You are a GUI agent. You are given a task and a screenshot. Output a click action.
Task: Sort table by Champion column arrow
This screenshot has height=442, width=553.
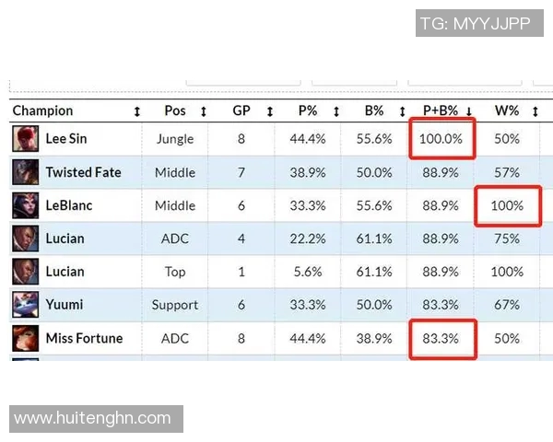pos(137,111)
